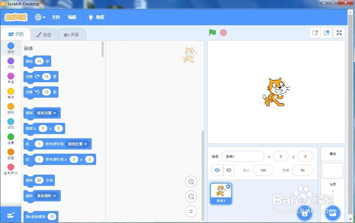The width and height of the screenshot is (355, 223).
Task: Zoom out the code workspace
Action: click(x=191, y=196)
